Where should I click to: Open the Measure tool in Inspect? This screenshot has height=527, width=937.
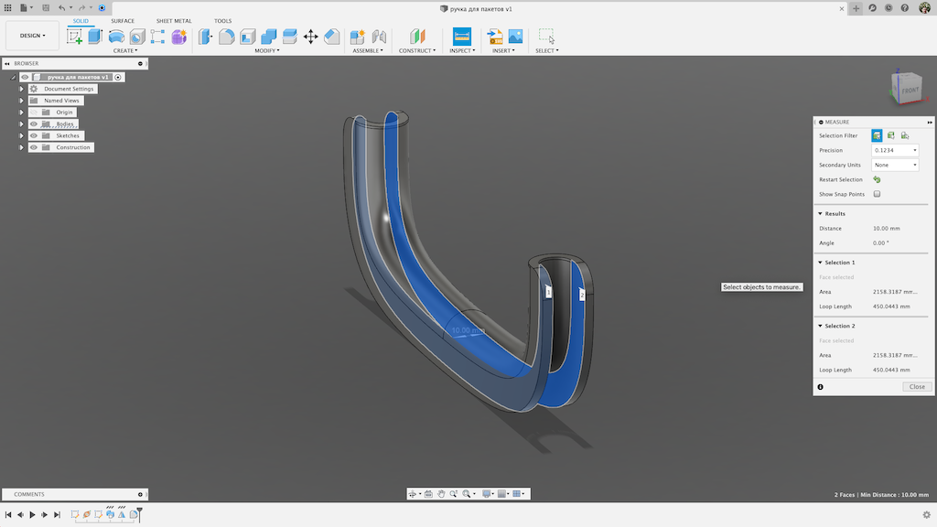point(462,37)
